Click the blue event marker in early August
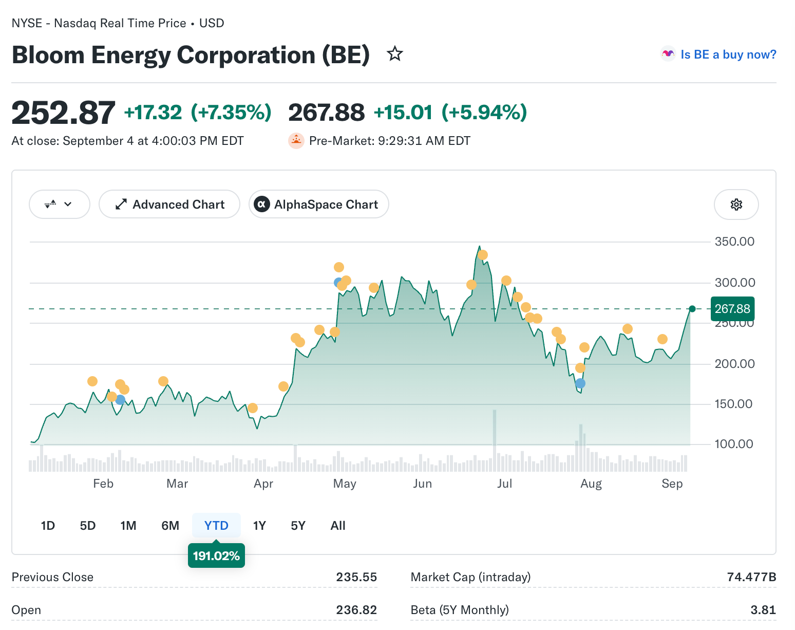 point(580,383)
